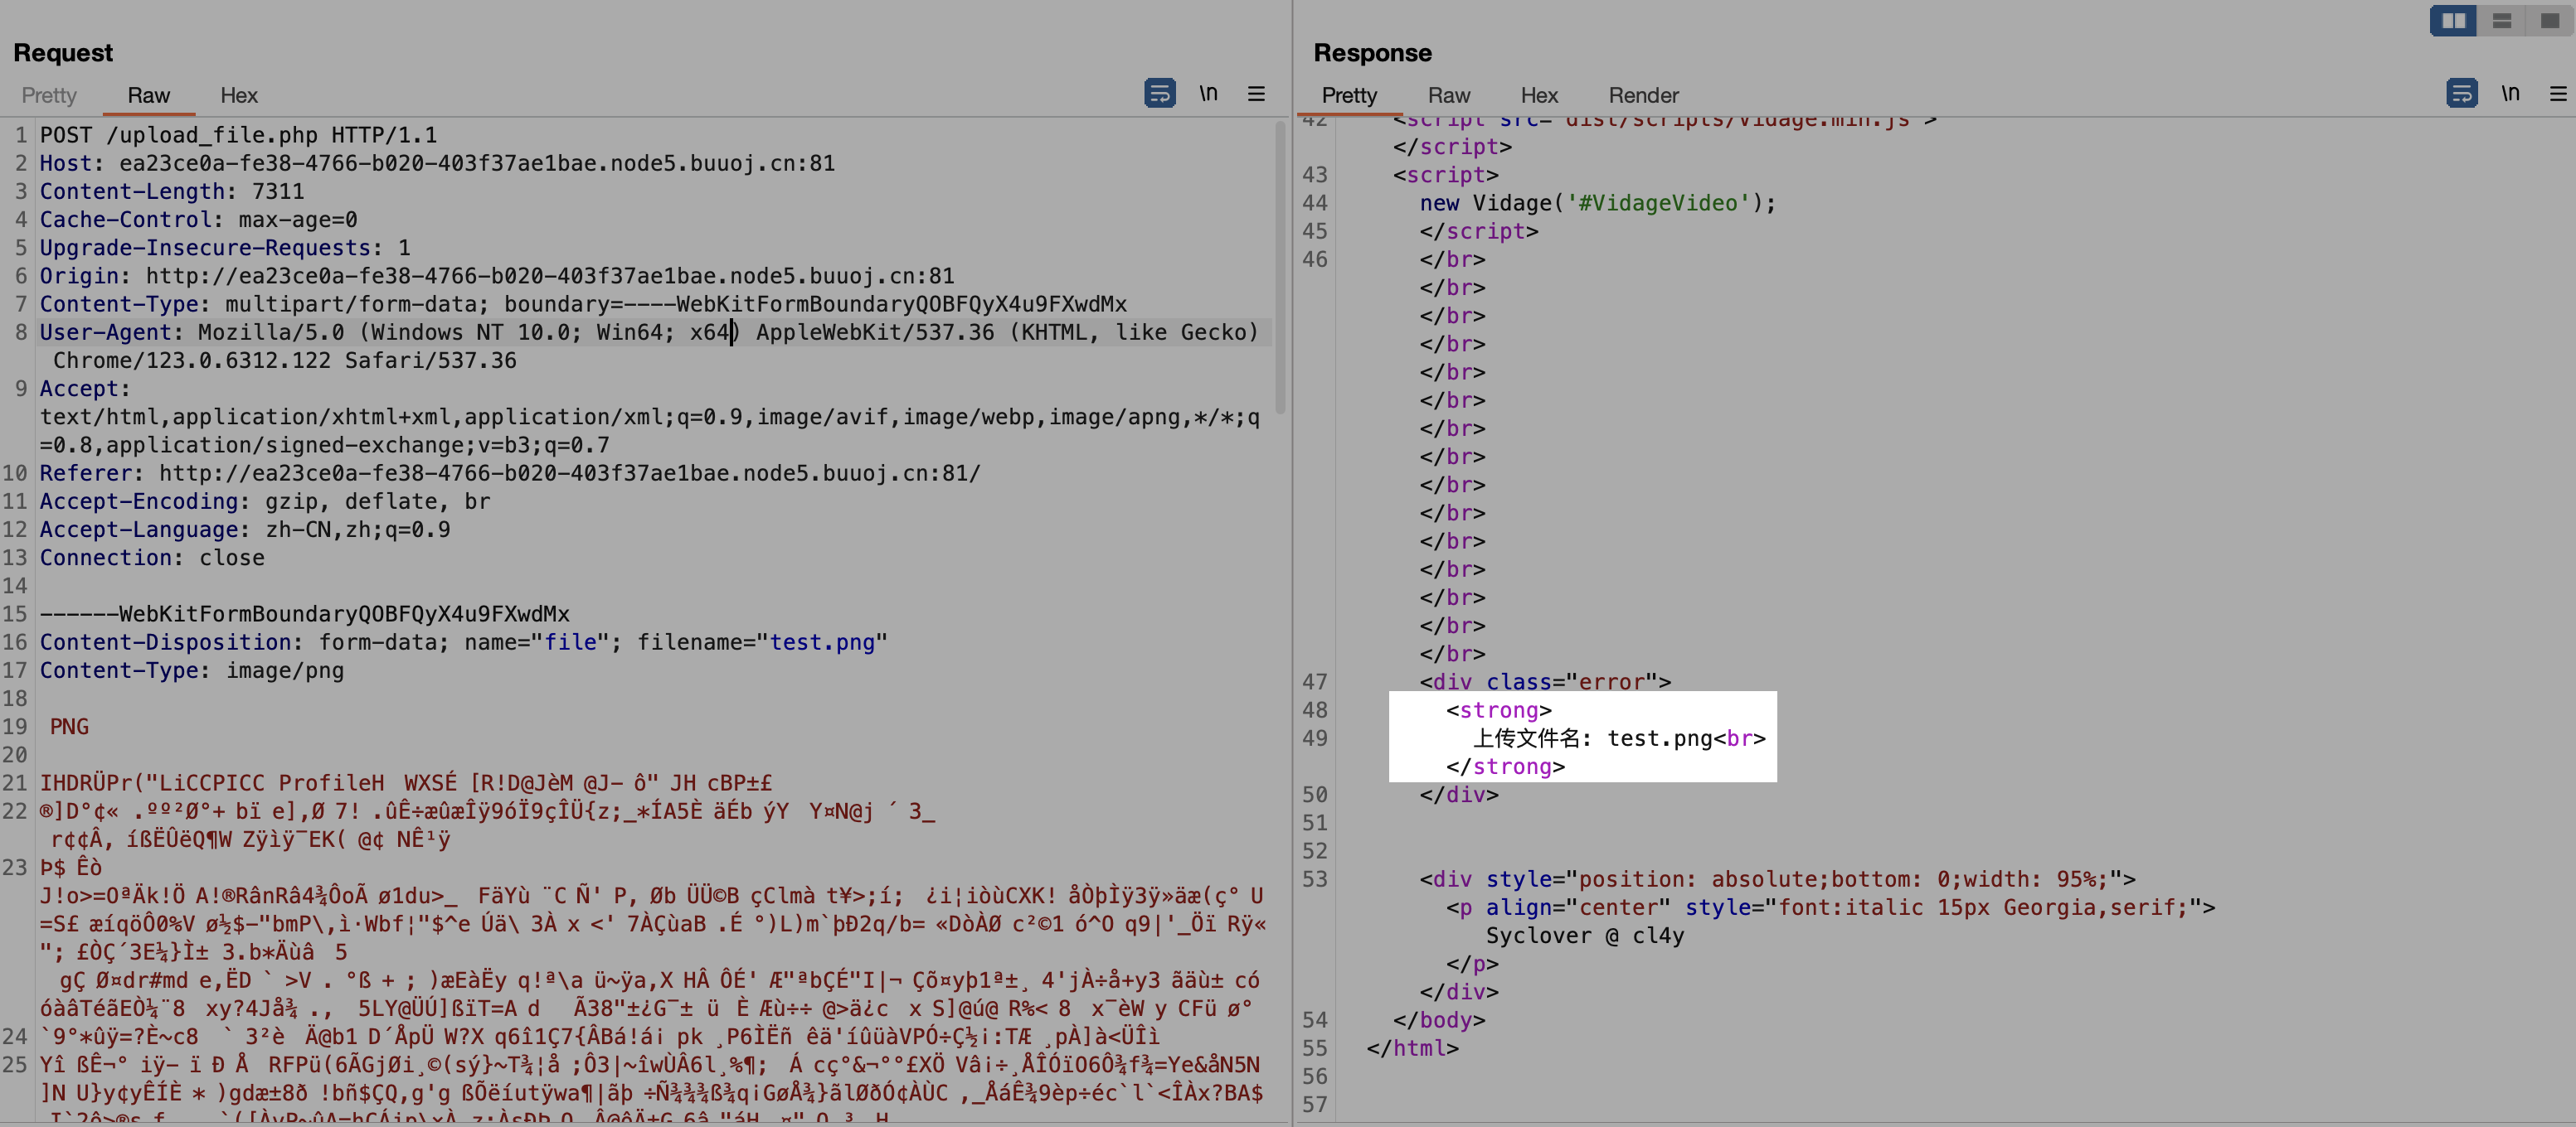Click the div position: absolute style line
This screenshot has width=2576, height=1127.
[x=1777, y=879]
